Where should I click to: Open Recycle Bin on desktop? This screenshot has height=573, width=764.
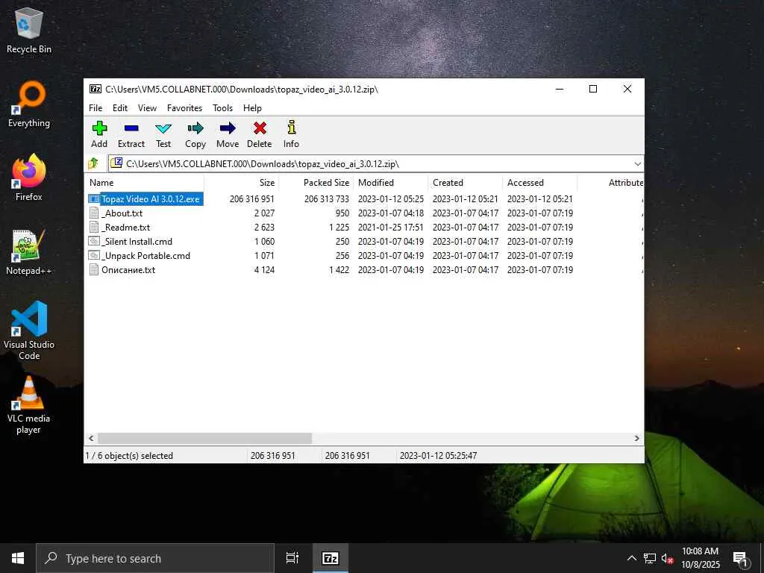29,30
